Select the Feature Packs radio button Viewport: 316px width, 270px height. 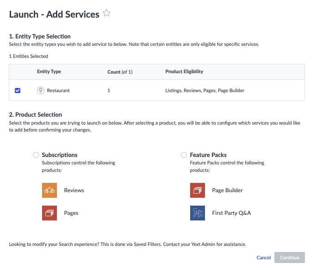(184, 155)
